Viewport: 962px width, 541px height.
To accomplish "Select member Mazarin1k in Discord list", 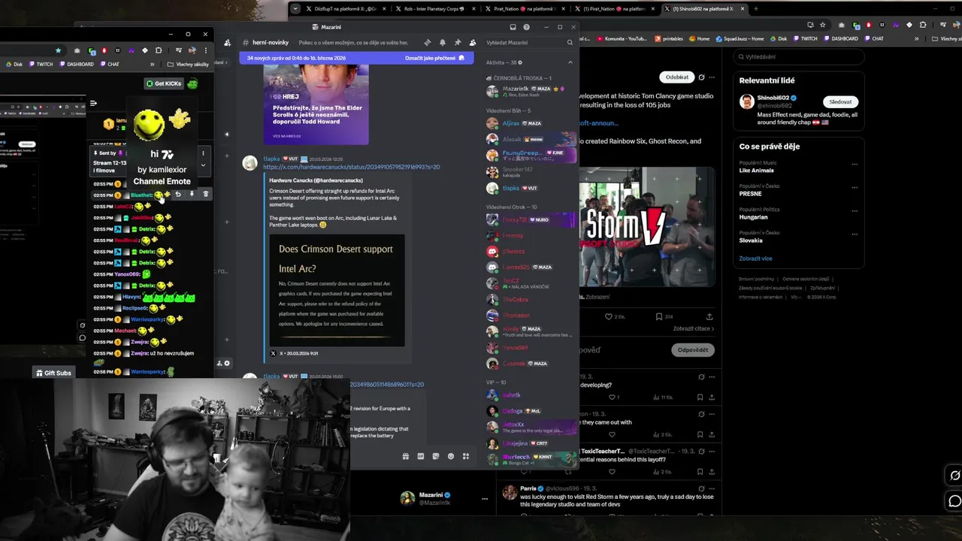I will coord(530,91).
